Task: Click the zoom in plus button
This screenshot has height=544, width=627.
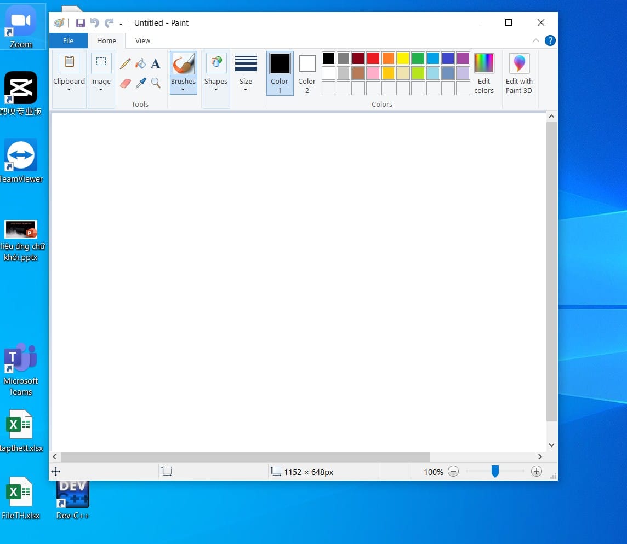Action: (x=537, y=472)
